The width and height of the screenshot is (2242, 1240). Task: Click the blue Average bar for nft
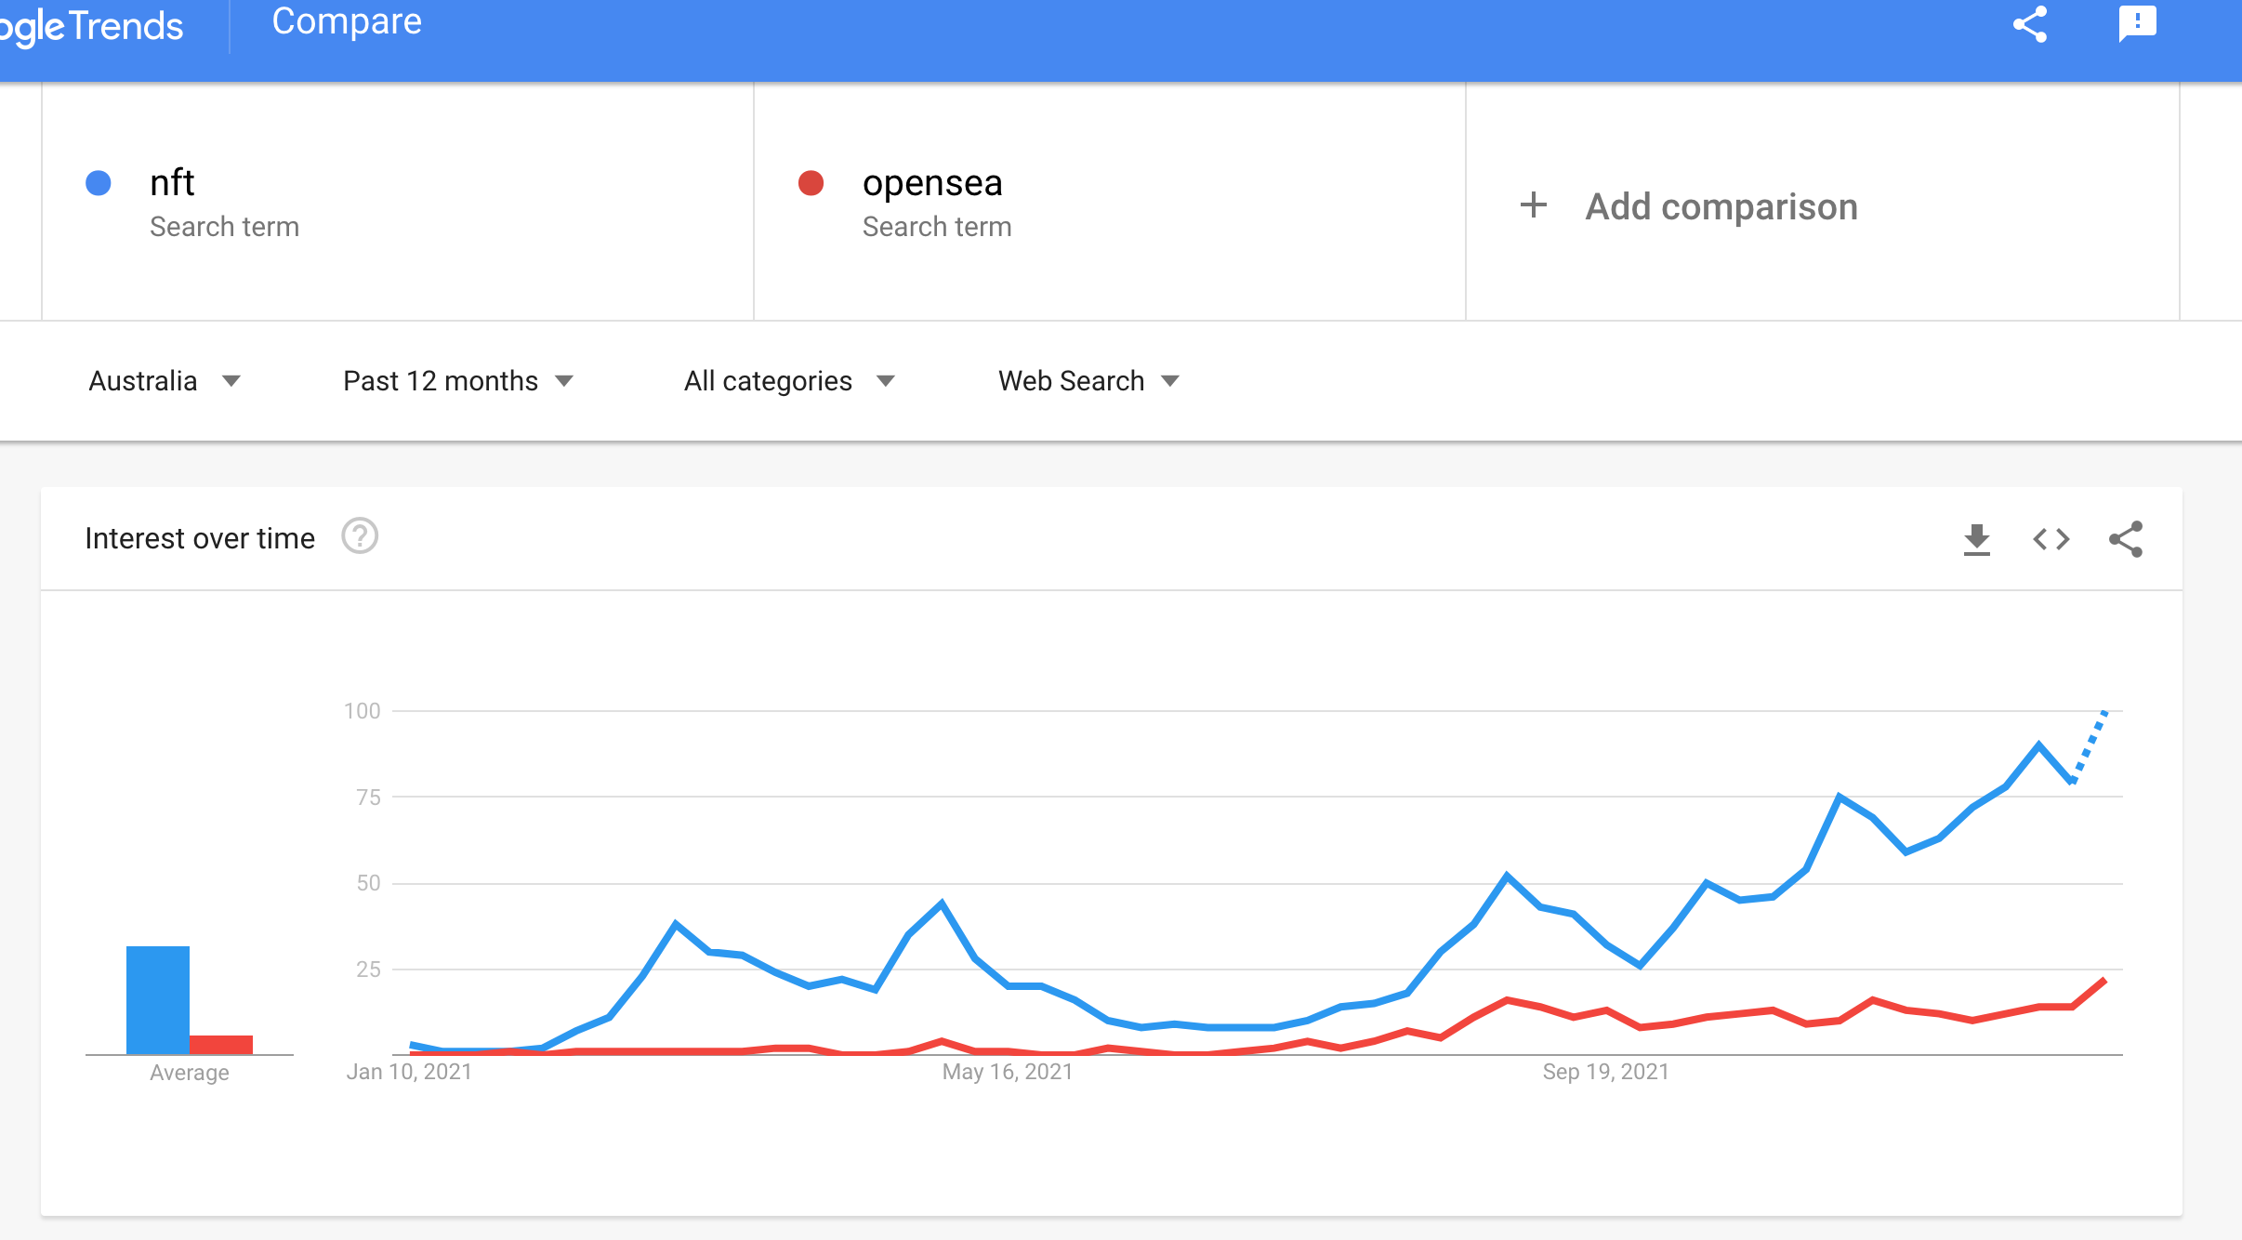(158, 1000)
